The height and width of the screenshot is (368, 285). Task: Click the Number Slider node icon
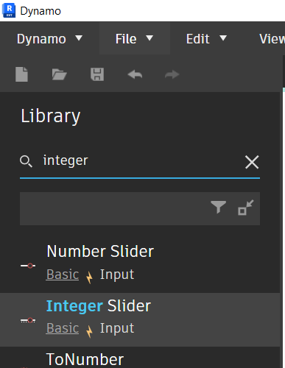28,266
